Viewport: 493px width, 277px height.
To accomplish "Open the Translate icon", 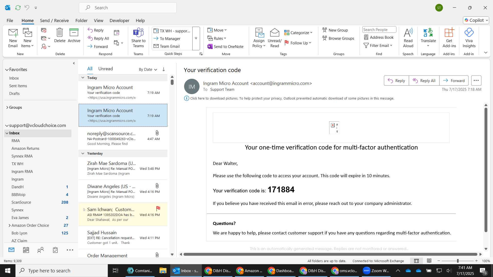I will tap(428, 38).
